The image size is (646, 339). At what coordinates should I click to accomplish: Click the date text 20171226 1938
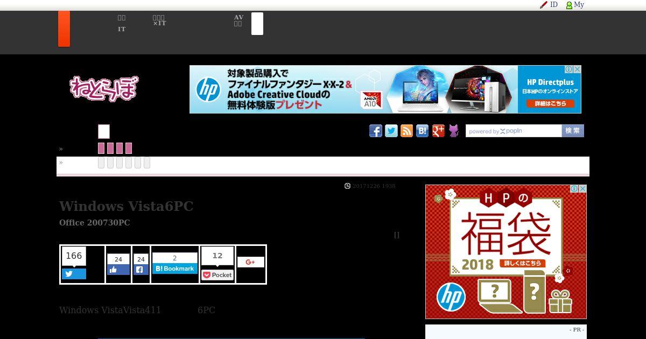pos(374,186)
